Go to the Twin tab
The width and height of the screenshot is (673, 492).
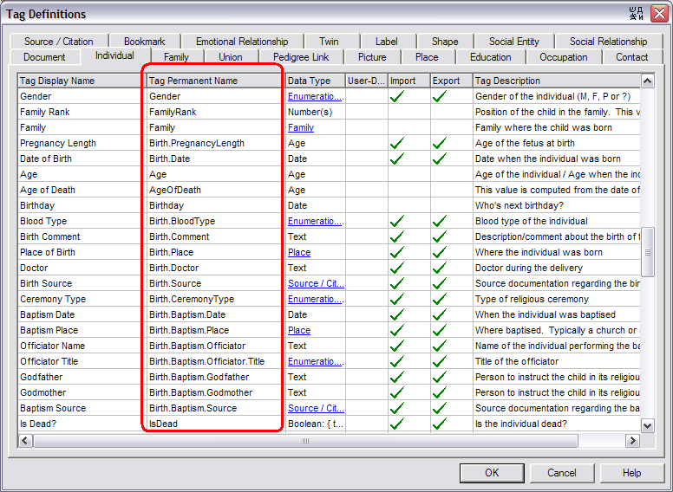point(330,42)
